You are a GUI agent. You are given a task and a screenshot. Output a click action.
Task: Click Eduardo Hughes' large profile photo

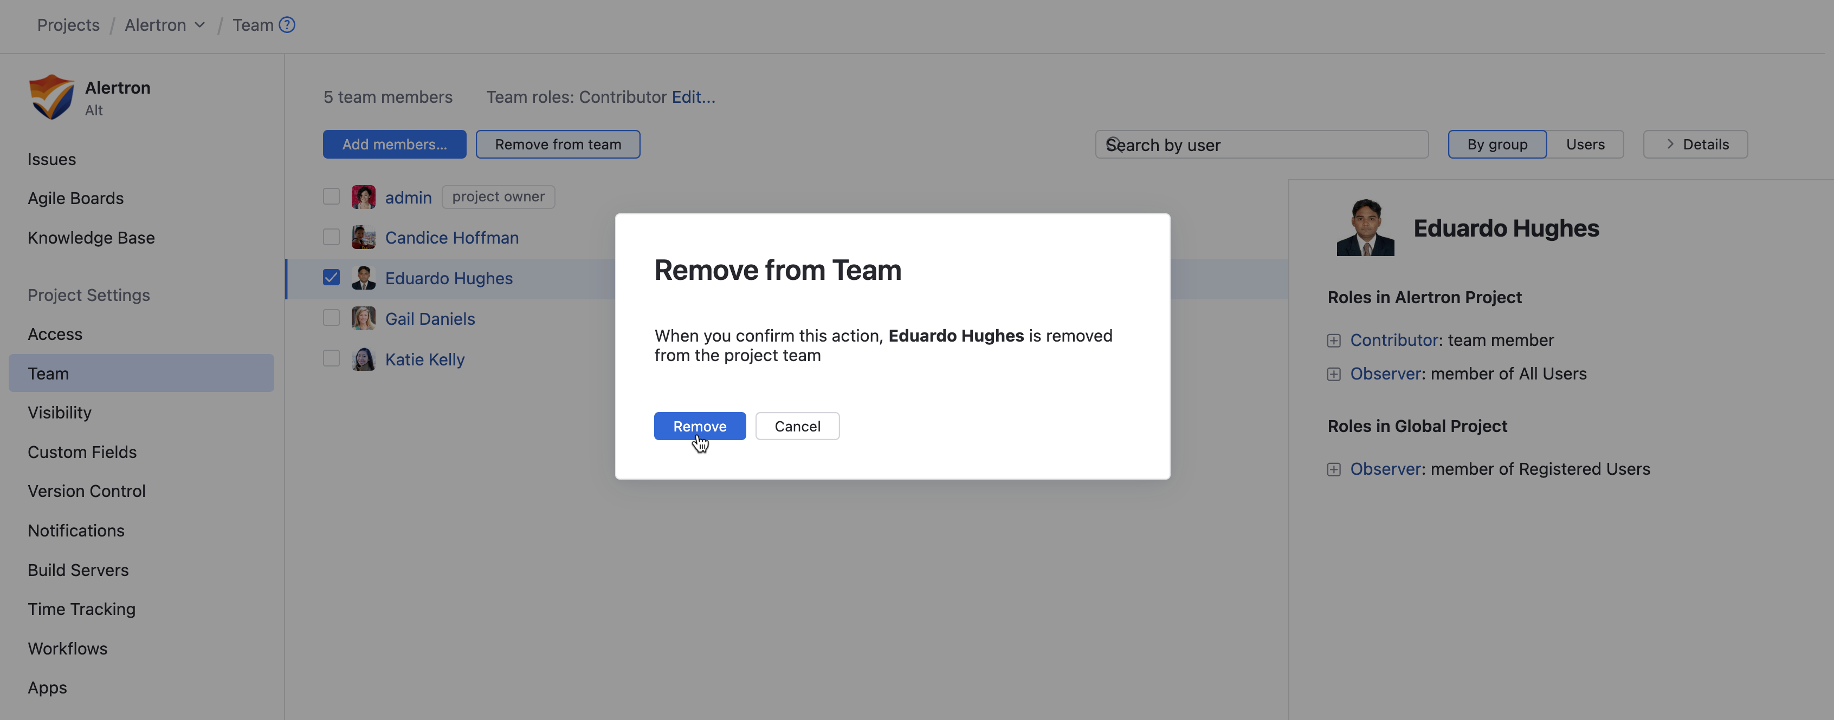click(x=1365, y=228)
